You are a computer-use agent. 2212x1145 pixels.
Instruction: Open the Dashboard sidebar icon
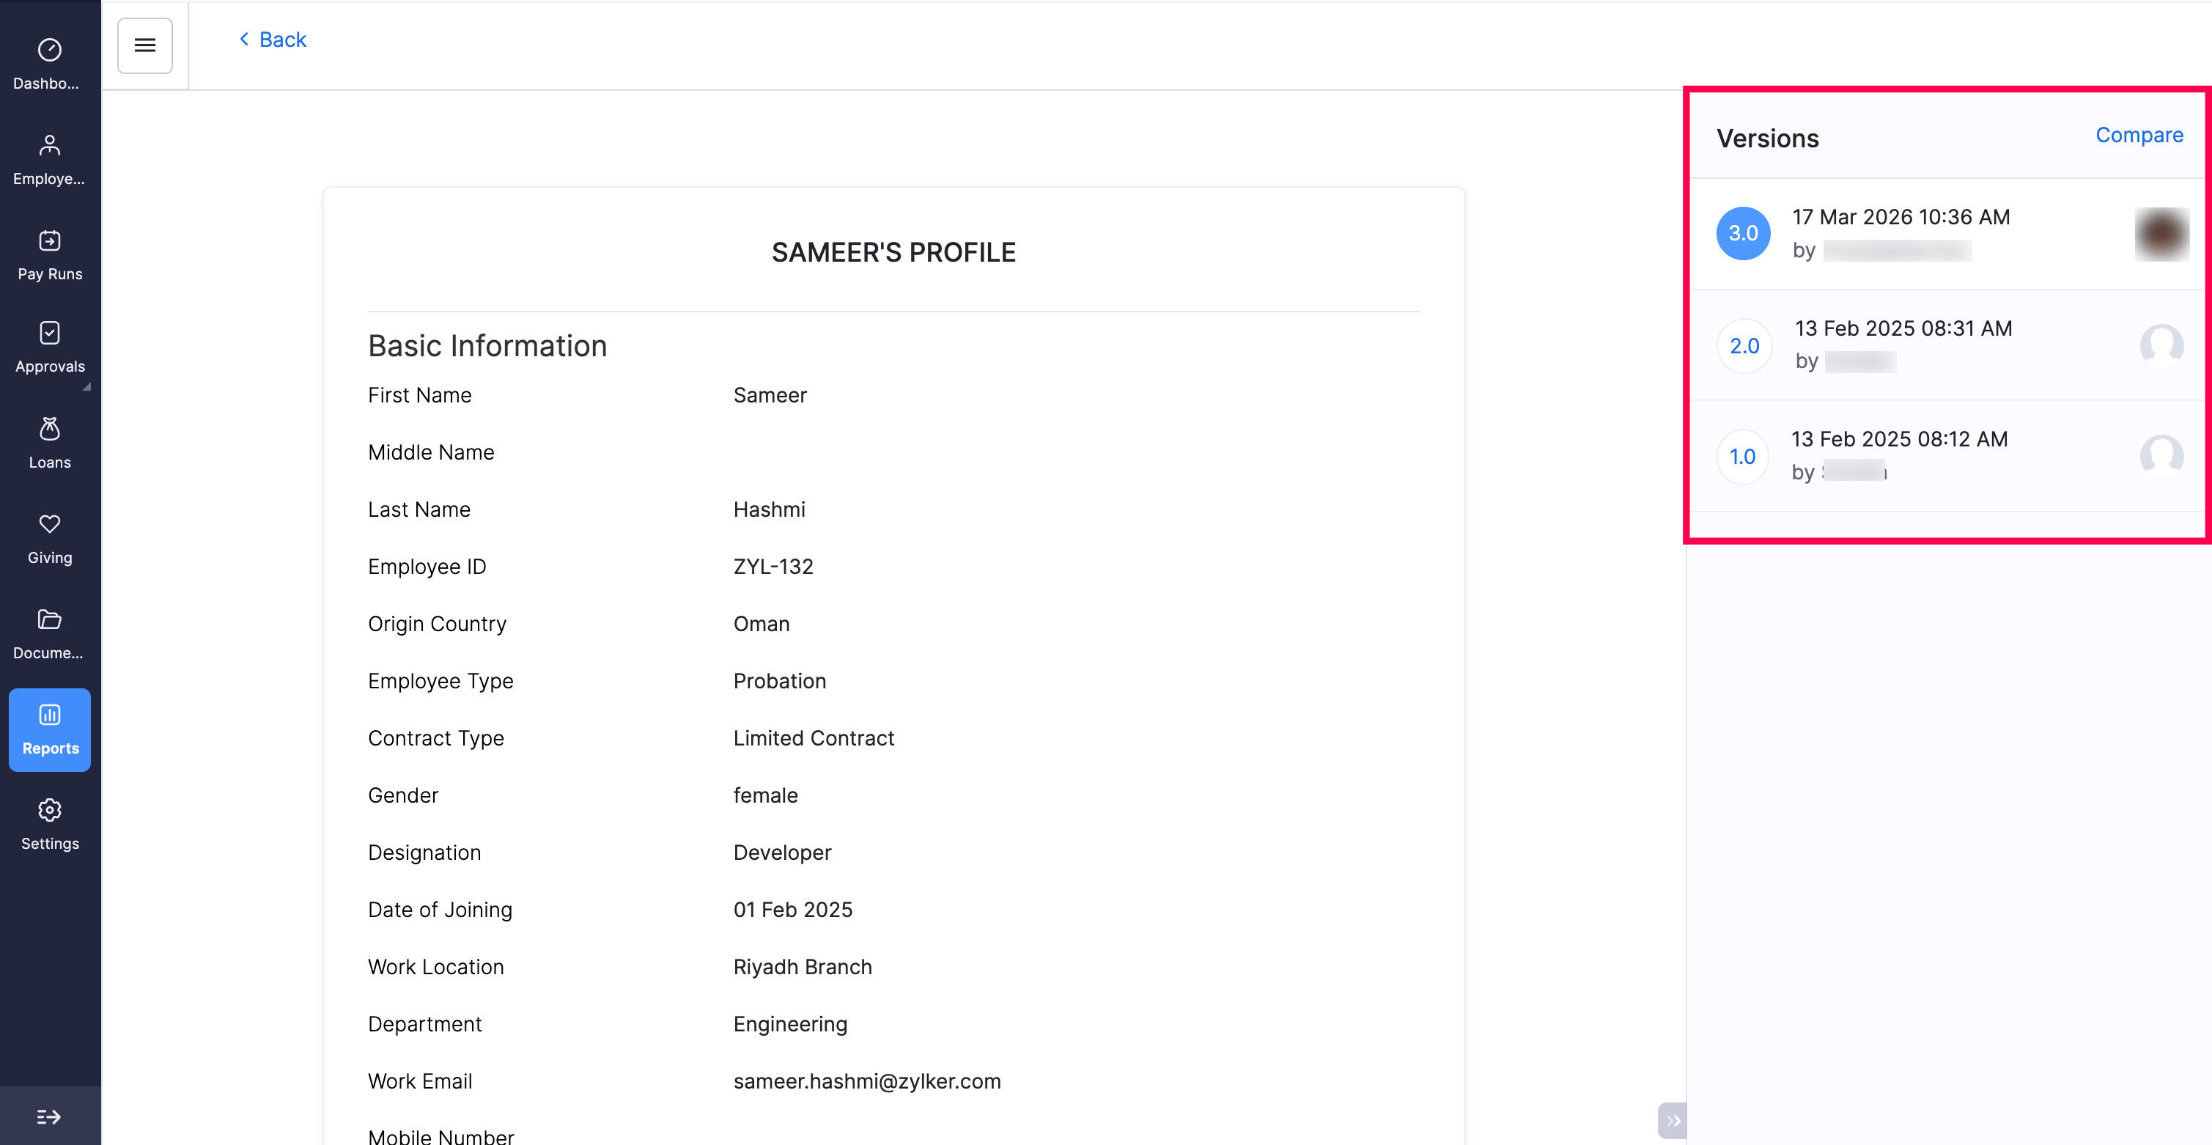(x=50, y=51)
